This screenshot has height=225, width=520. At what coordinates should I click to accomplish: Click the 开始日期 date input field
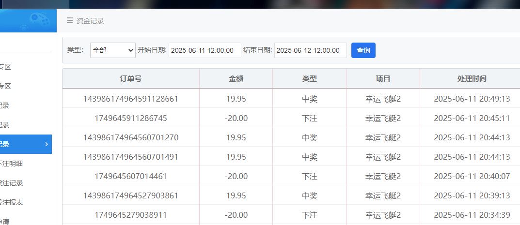(x=205, y=50)
